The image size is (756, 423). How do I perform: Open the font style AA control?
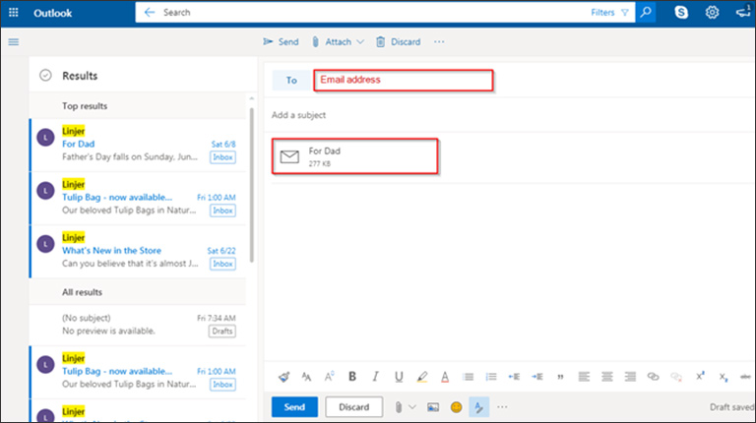pyautogui.click(x=306, y=377)
